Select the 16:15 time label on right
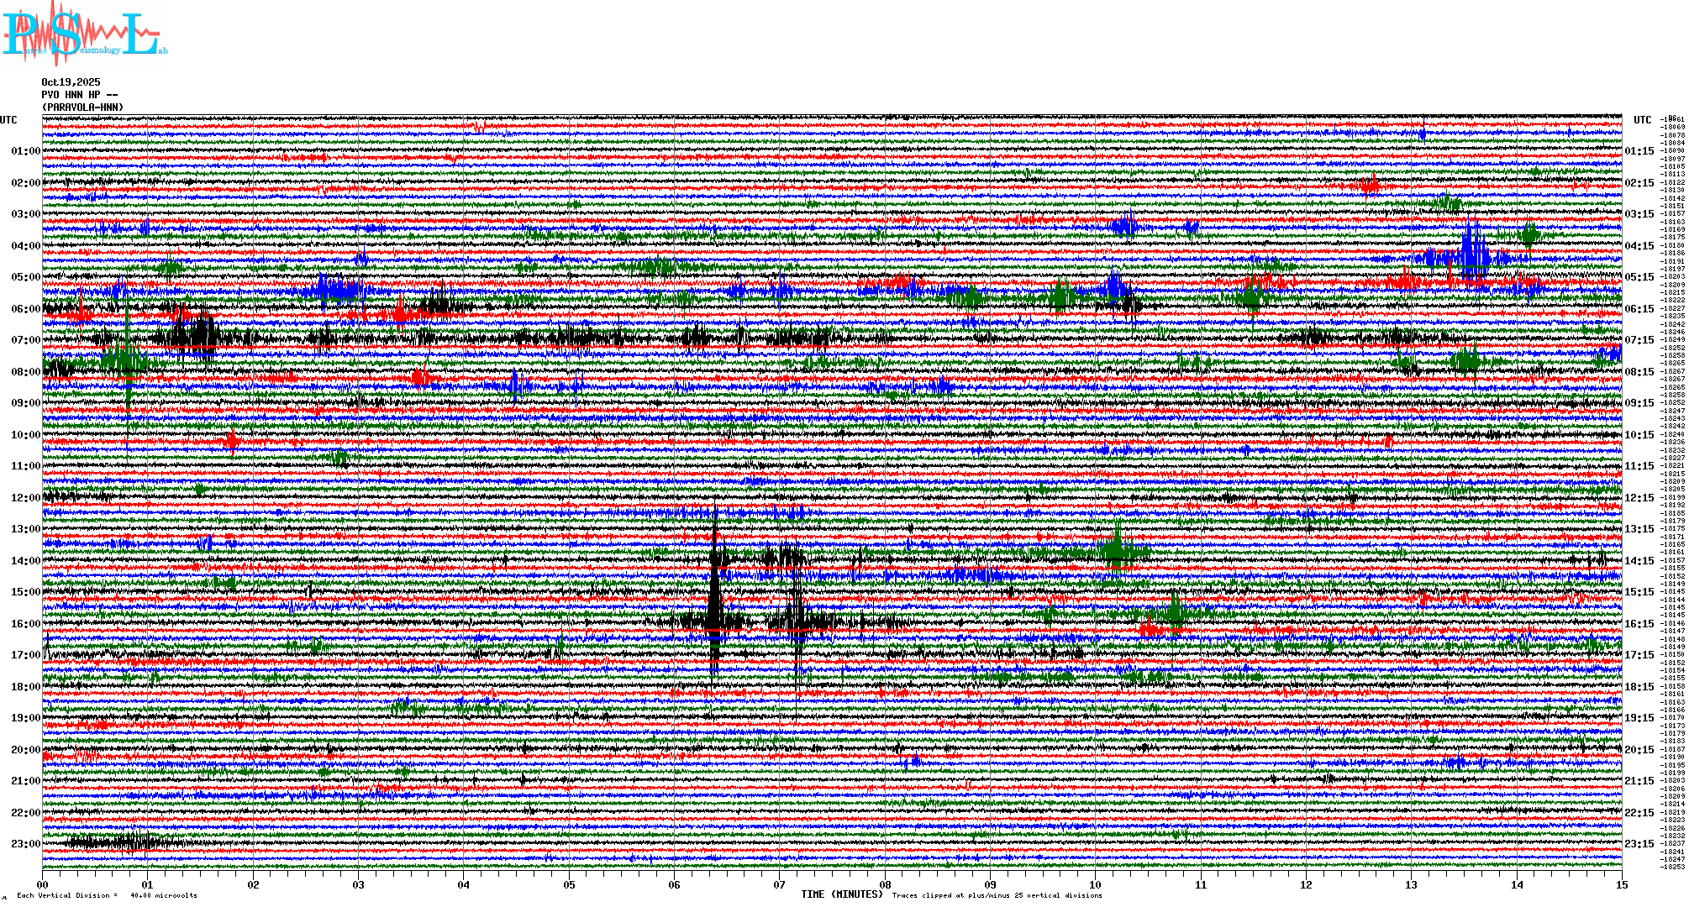Screen dimensions: 1689x907 click(x=1639, y=624)
